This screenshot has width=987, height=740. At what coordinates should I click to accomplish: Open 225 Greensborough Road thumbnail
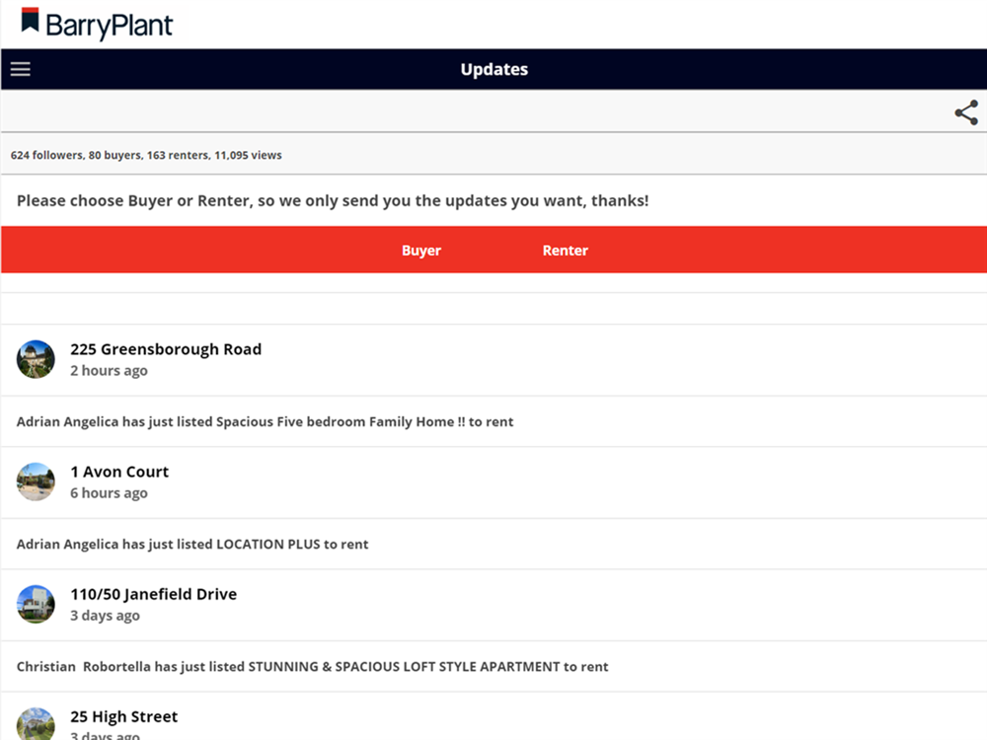pyautogui.click(x=36, y=359)
